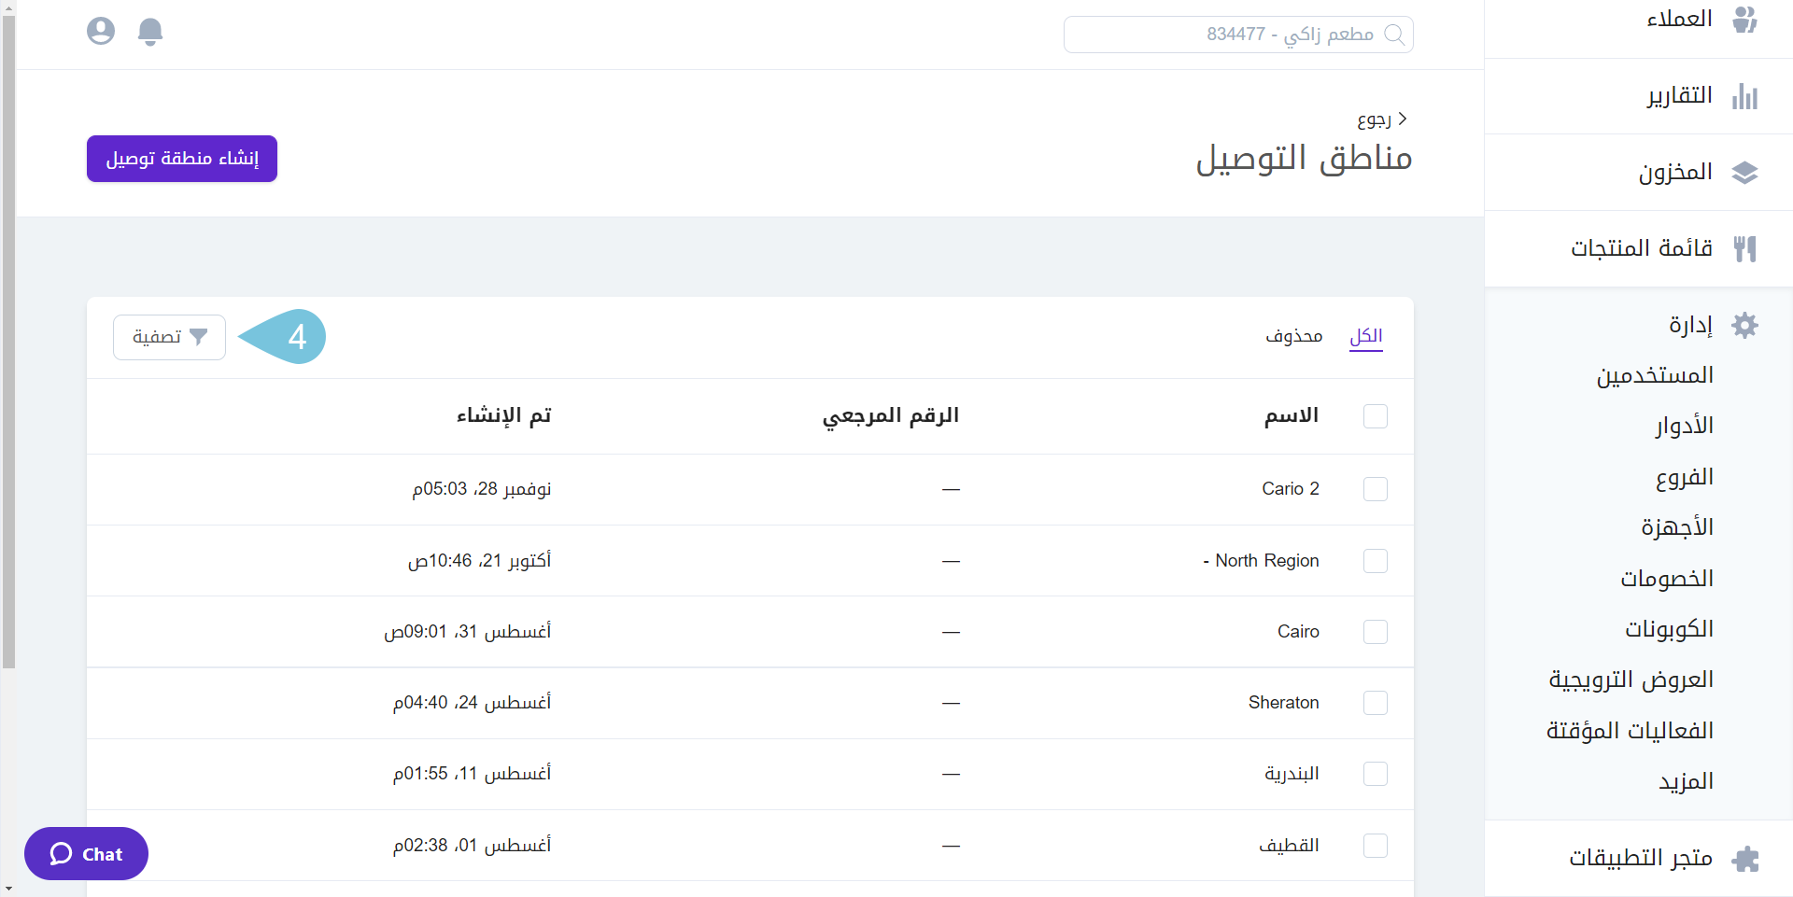The height and width of the screenshot is (897, 1793).
Task: Select the الكل tab
Action: point(1365,336)
